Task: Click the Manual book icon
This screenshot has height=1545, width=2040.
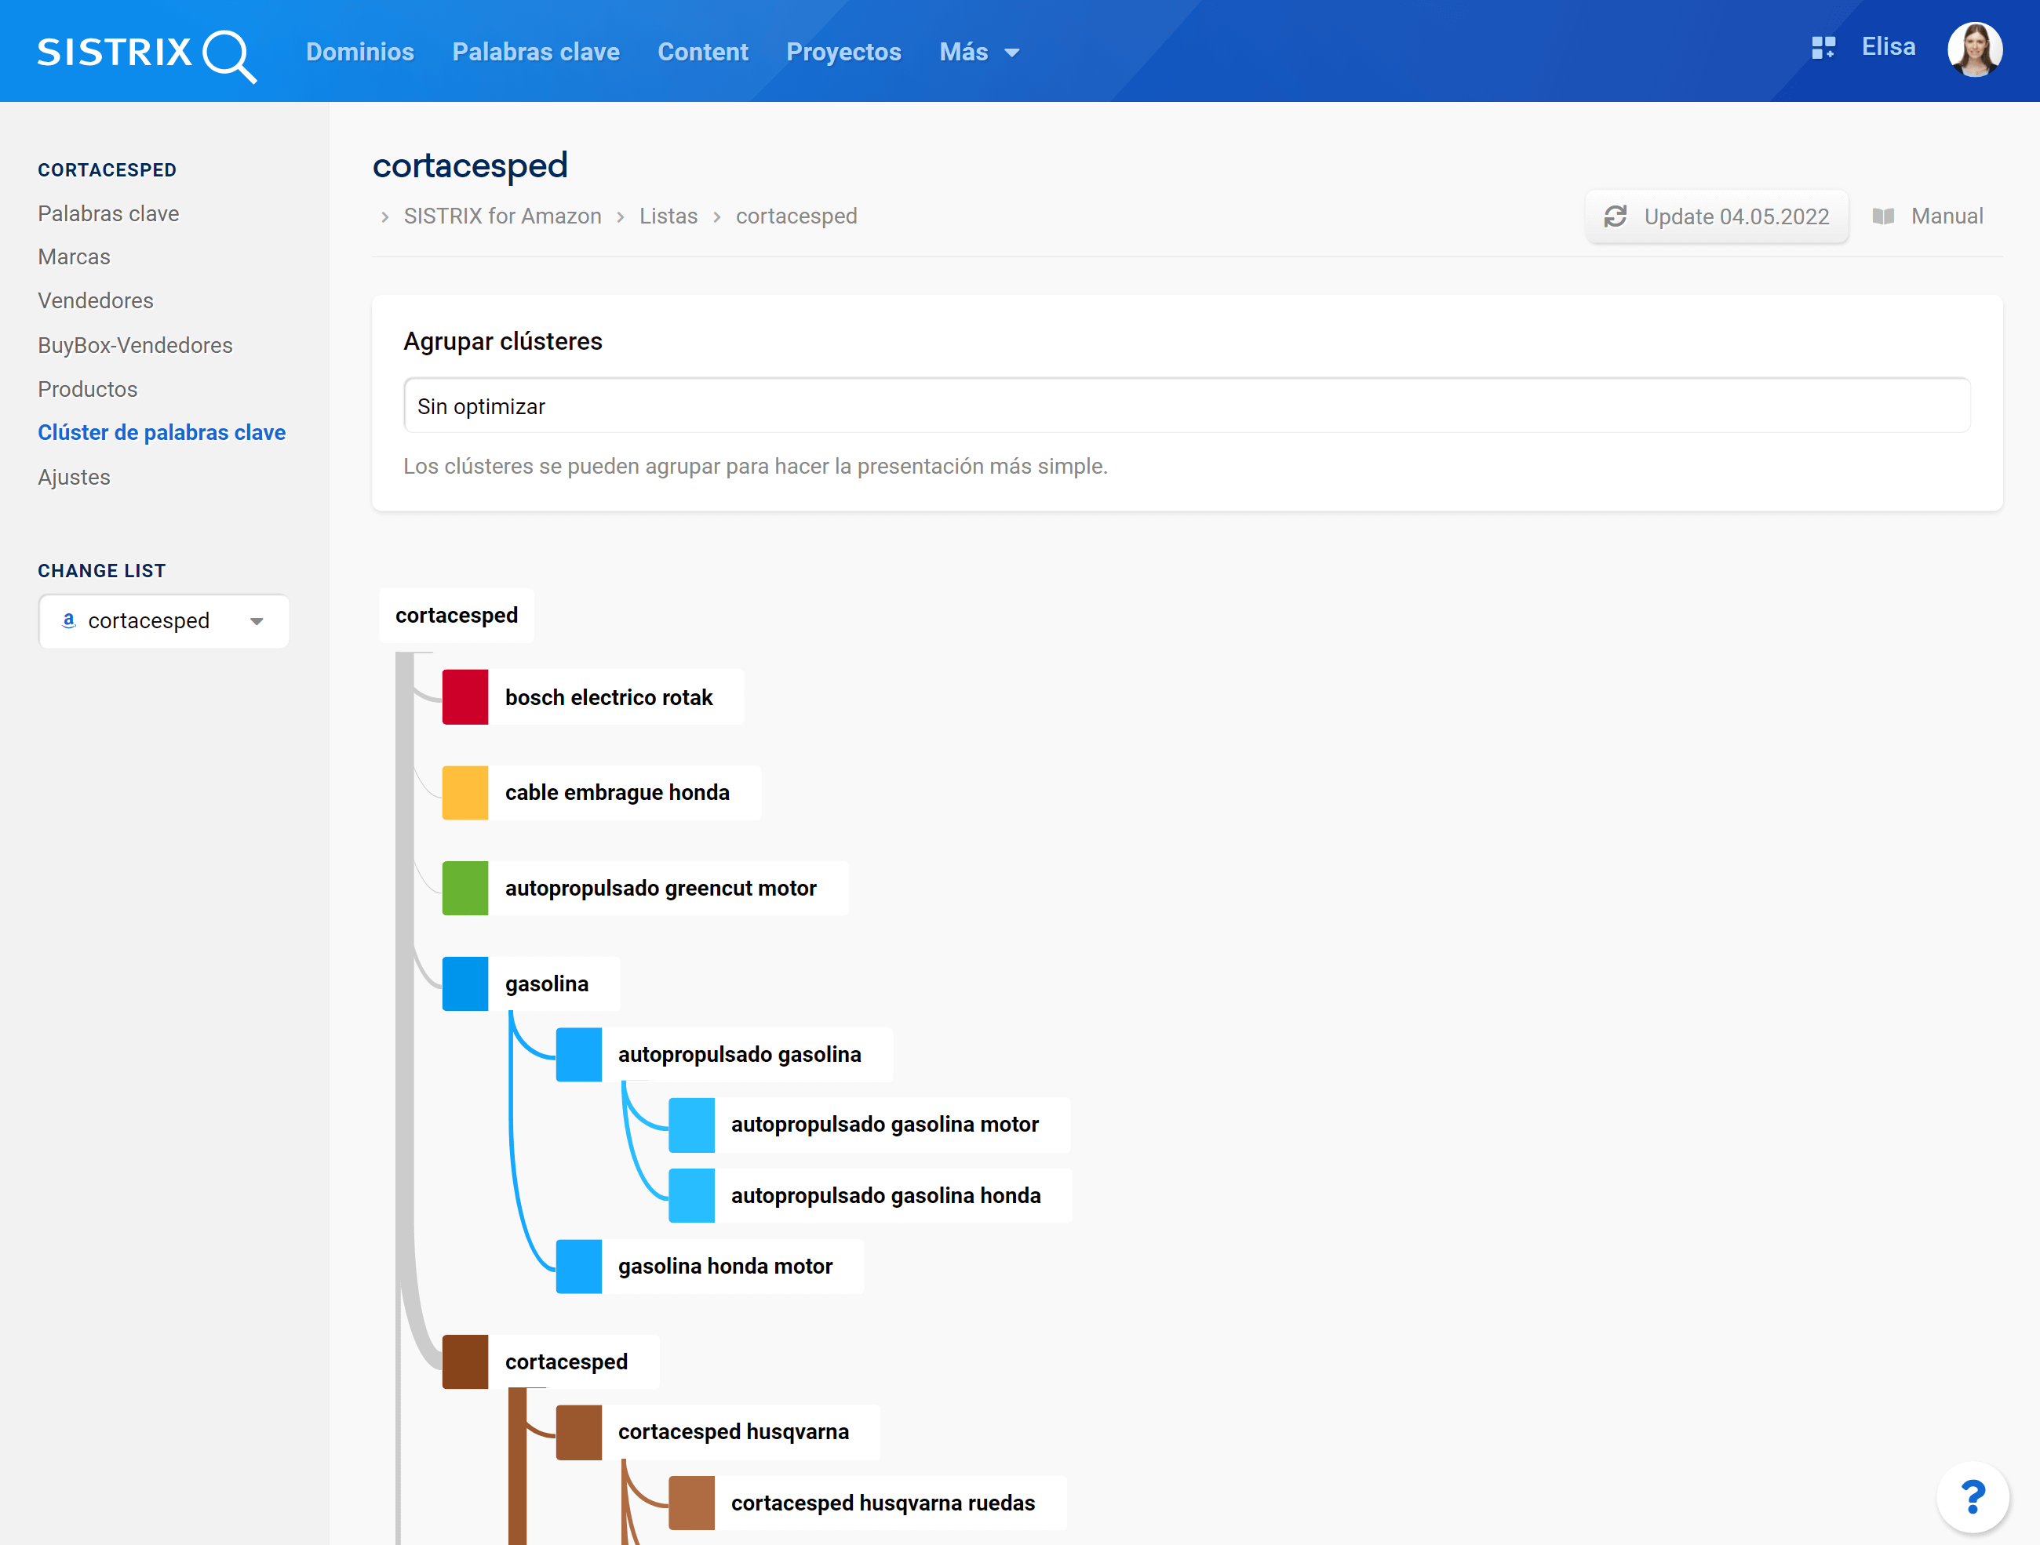Action: tap(1883, 216)
